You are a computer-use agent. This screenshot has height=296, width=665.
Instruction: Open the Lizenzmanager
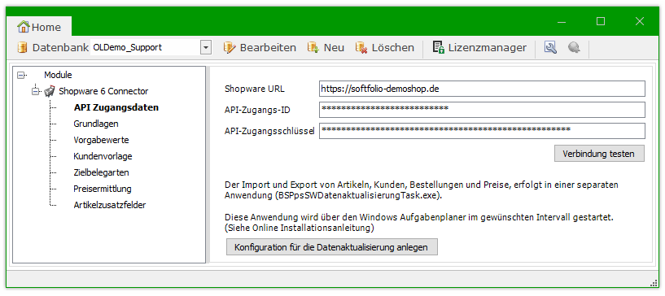click(x=479, y=47)
